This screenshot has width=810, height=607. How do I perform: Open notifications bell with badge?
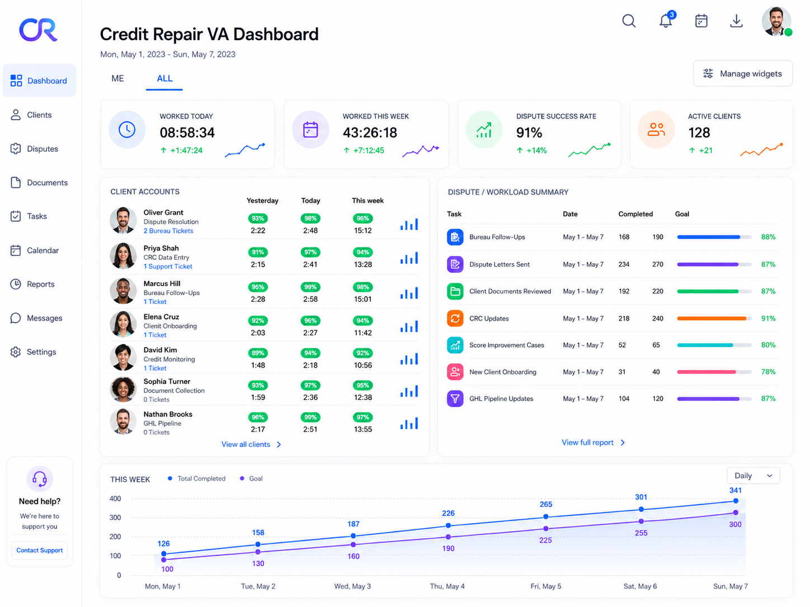pyautogui.click(x=666, y=20)
